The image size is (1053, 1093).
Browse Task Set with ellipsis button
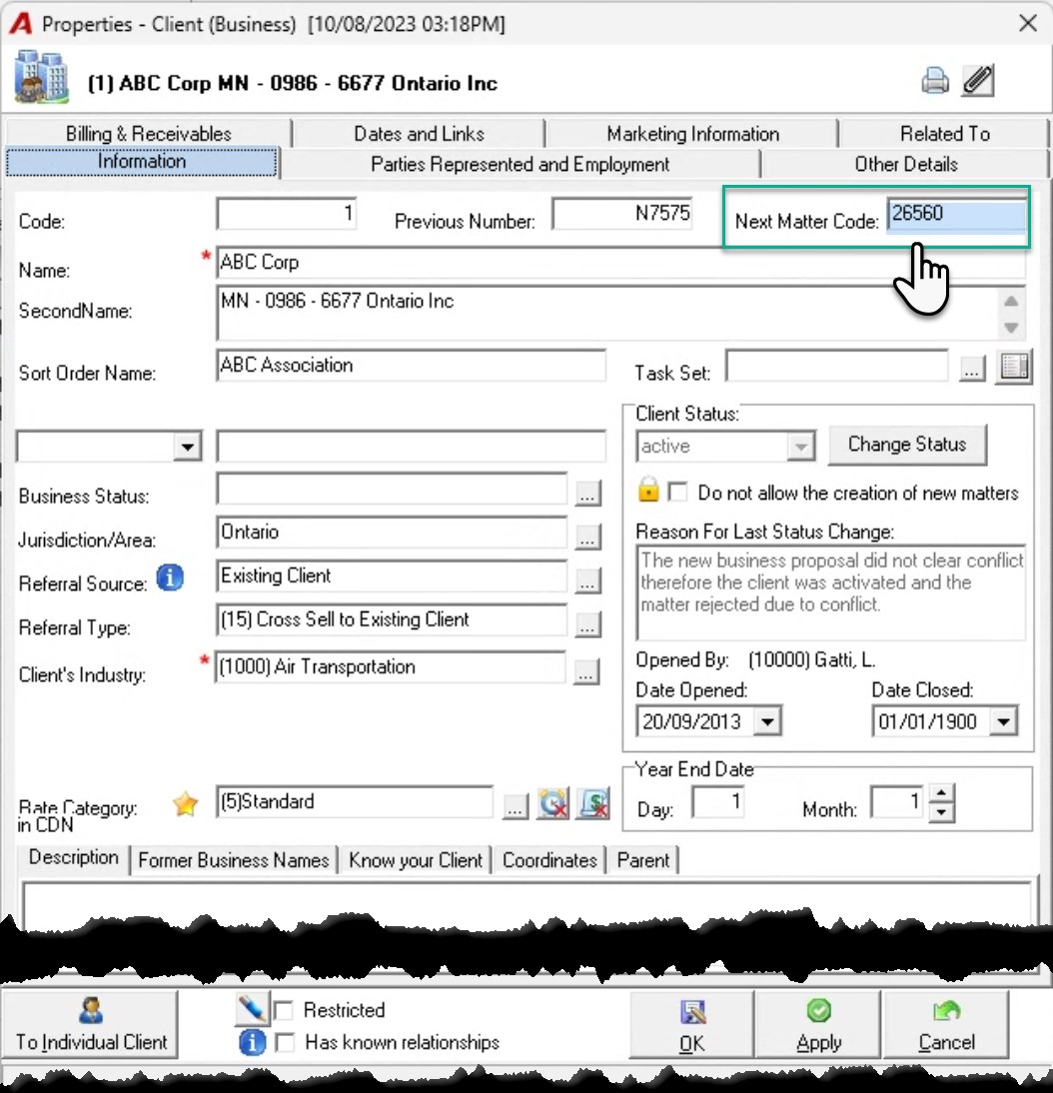pyautogui.click(x=971, y=368)
